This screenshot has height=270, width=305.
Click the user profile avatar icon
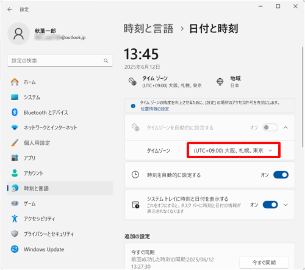coord(18,34)
